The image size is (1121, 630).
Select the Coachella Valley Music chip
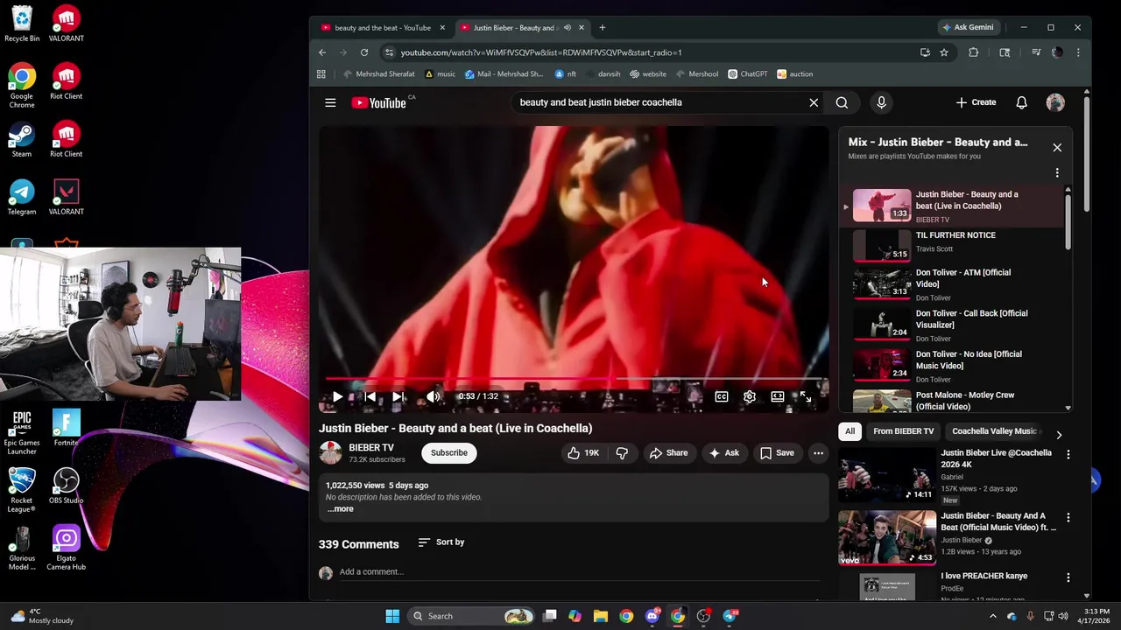994,431
